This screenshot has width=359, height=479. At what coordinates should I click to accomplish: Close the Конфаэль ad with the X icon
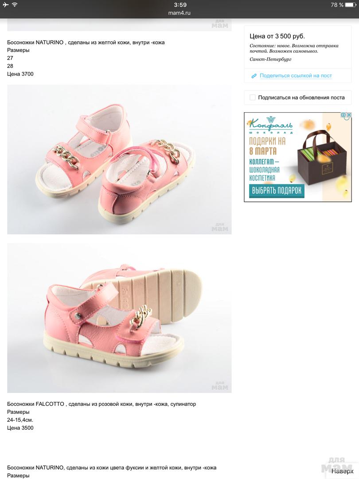click(349, 115)
